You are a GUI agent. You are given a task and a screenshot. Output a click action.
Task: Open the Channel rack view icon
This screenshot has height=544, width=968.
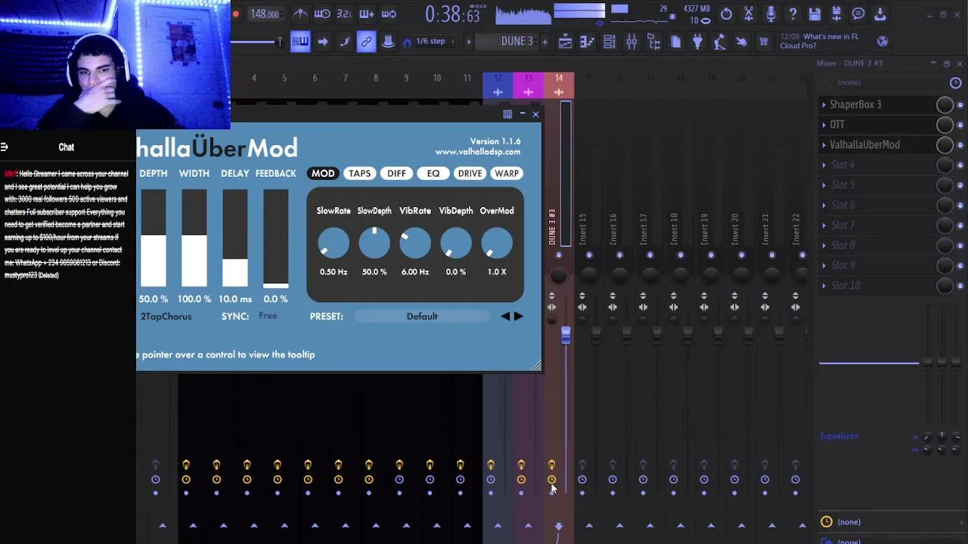coord(609,42)
